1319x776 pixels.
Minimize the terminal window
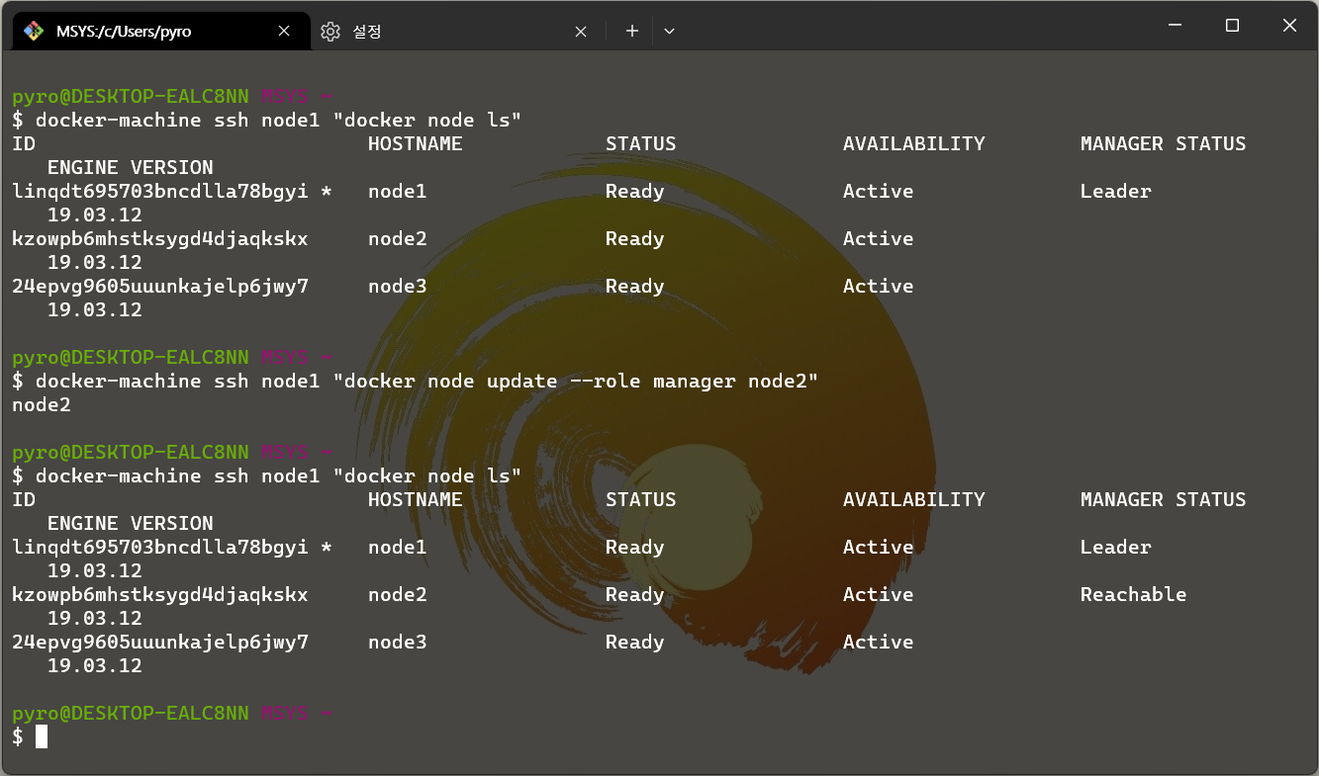[1175, 26]
